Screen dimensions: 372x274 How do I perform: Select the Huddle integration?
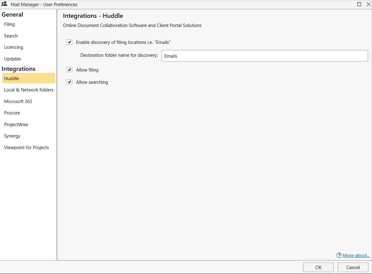[x=11, y=78]
